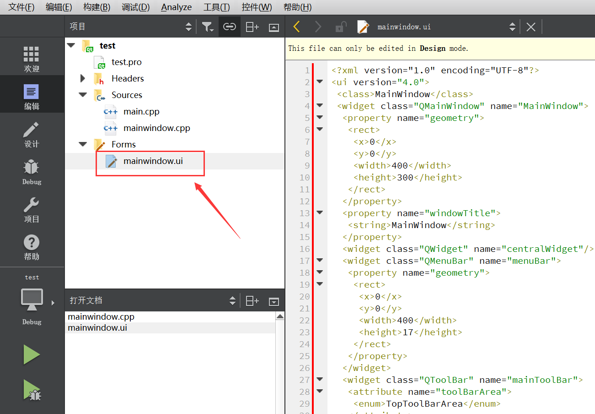Open the 项目 panel view dropdown

tap(188, 27)
